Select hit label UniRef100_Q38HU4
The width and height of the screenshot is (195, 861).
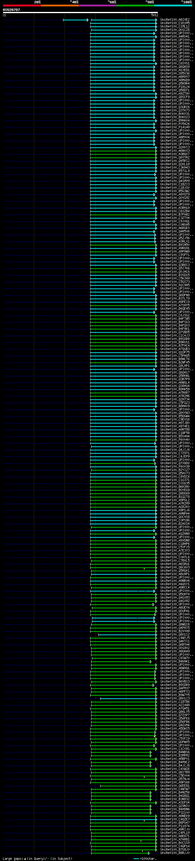pyautogui.click(x=175, y=386)
